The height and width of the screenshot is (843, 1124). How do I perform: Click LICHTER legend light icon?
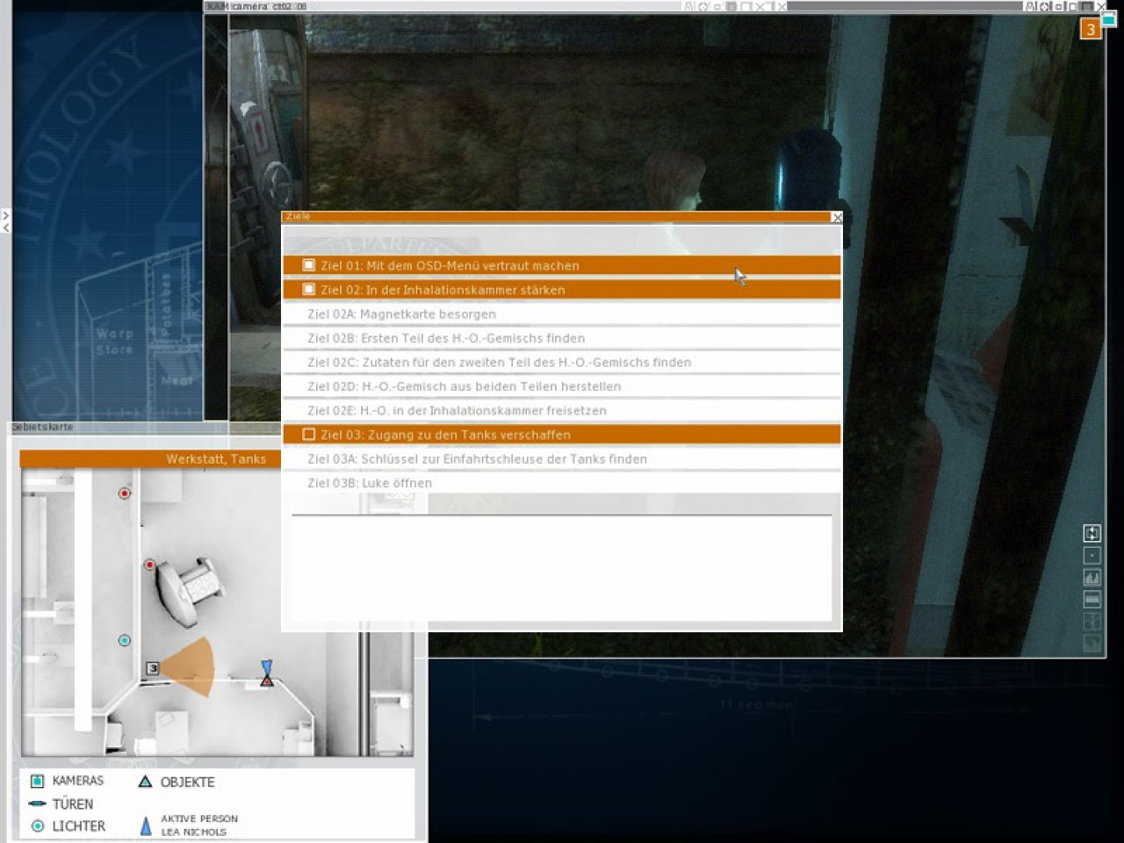(x=38, y=826)
